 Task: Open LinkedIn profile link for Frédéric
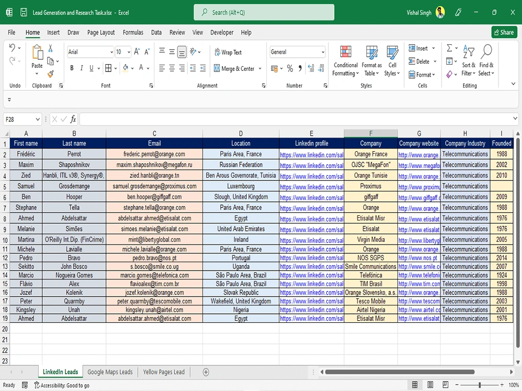tap(311, 155)
